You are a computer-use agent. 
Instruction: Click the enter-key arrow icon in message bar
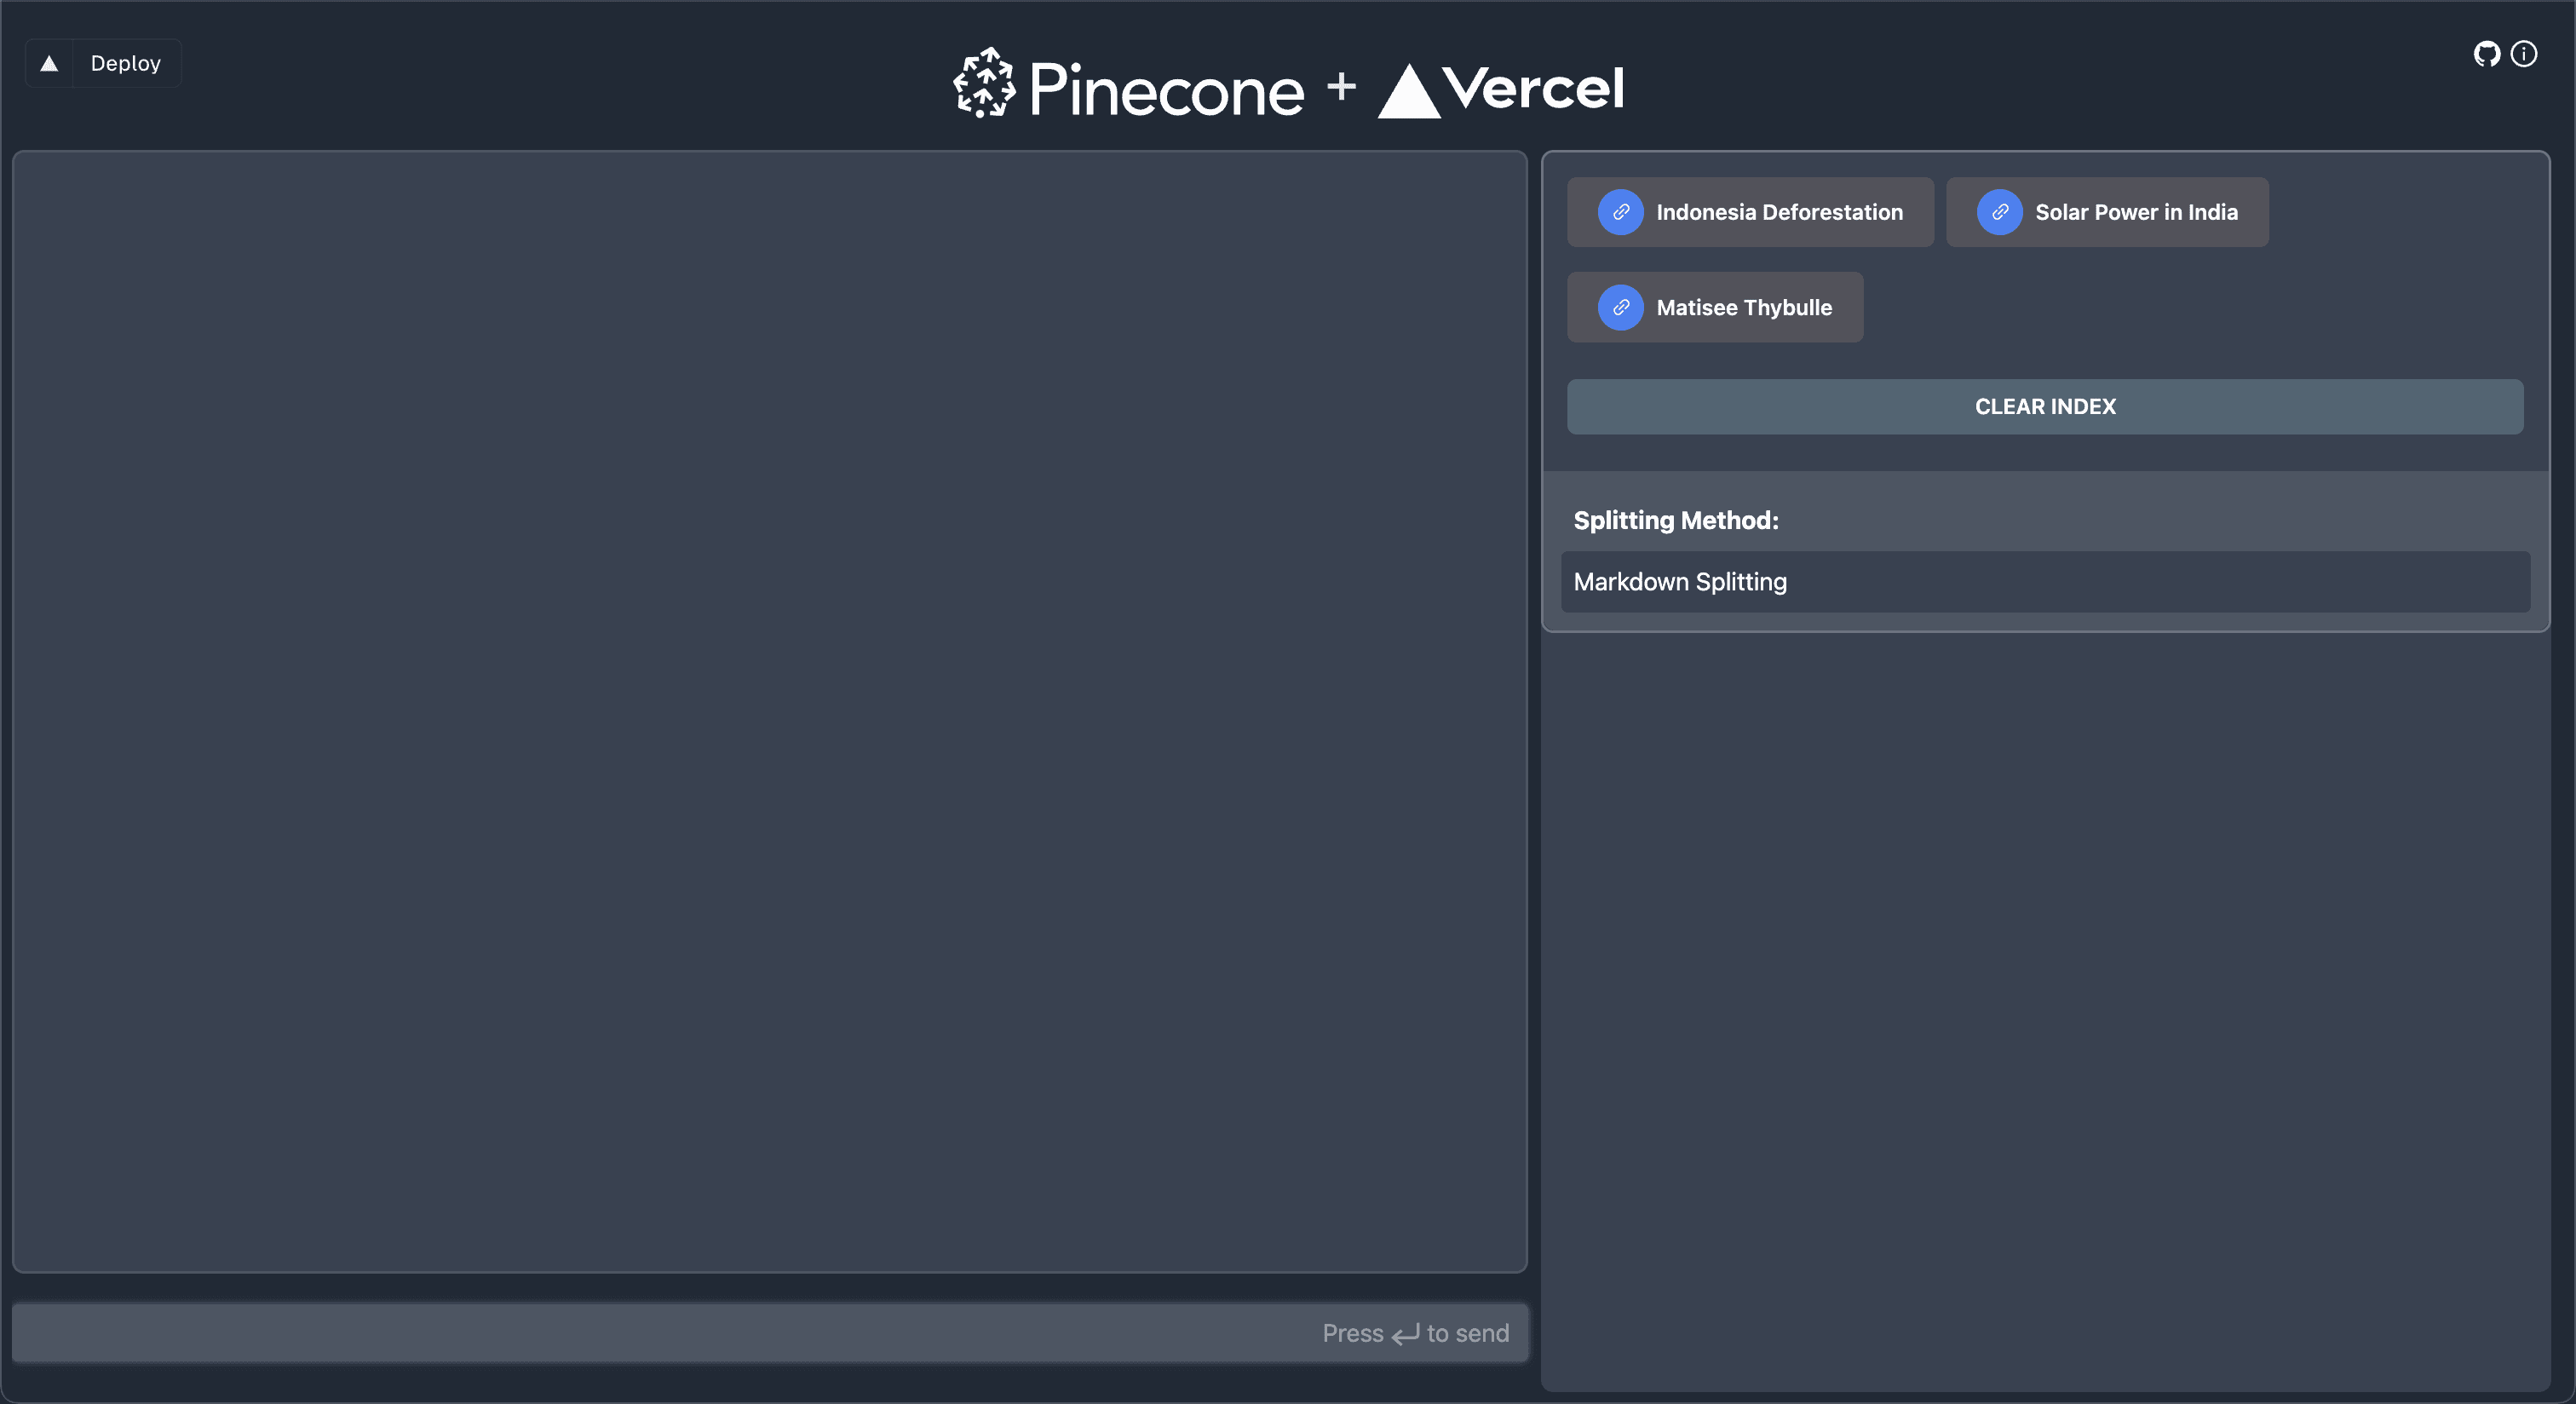pos(1405,1334)
